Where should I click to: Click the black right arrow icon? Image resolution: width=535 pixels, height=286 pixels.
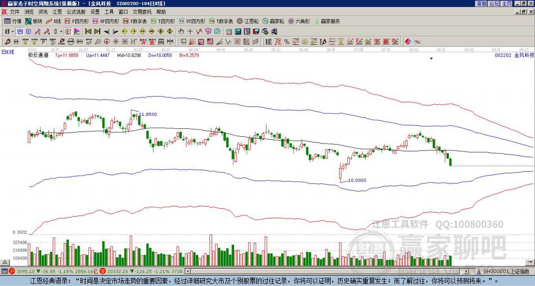click(x=115, y=32)
